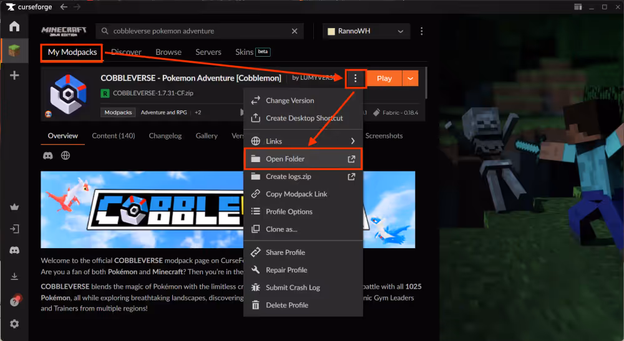Screen dimensions: 624x341
Task: Expand the RannoWH account dropdown
Action: click(x=366, y=31)
